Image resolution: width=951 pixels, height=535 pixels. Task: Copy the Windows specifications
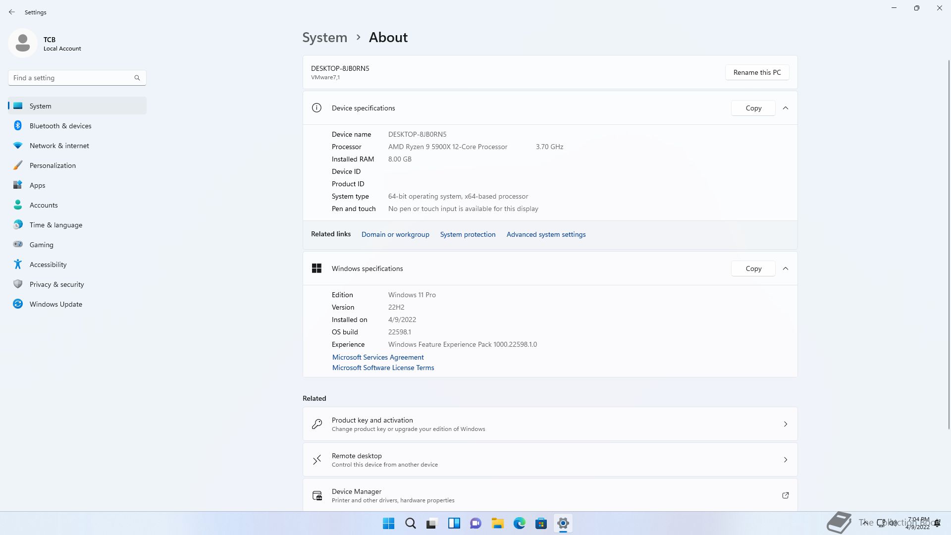[753, 268]
